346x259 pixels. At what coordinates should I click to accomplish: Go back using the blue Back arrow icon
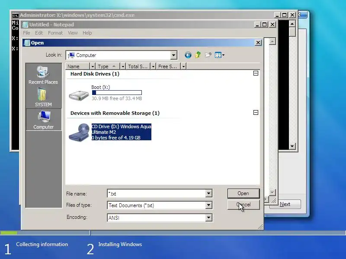[188, 55]
